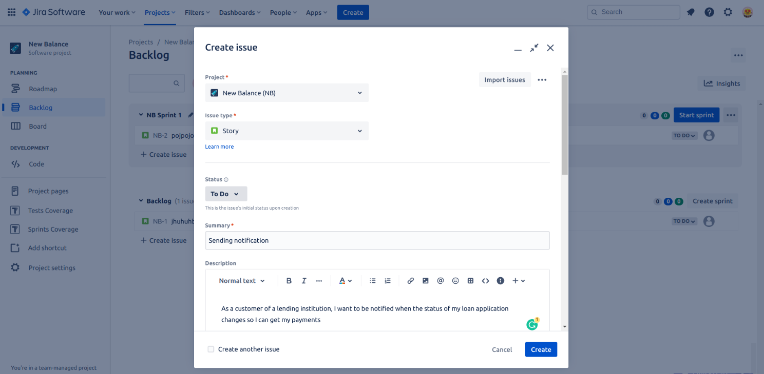Change the Status from To Do

tap(226, 194)
